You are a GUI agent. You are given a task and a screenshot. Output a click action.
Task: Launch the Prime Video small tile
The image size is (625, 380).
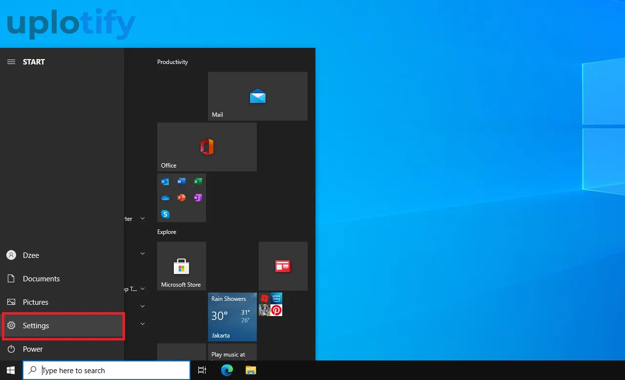pos(276,298)
